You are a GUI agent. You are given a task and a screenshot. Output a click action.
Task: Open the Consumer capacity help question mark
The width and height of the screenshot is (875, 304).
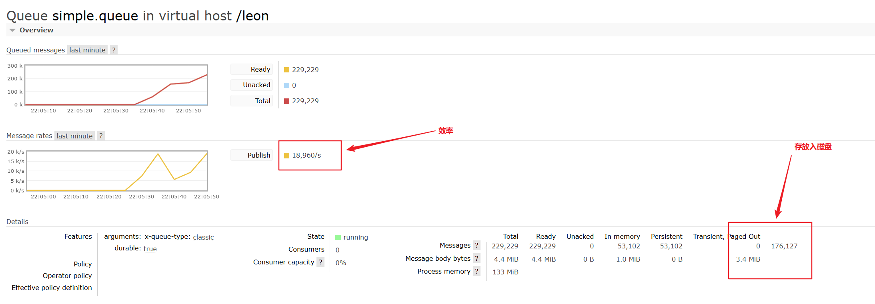(320, 262)
